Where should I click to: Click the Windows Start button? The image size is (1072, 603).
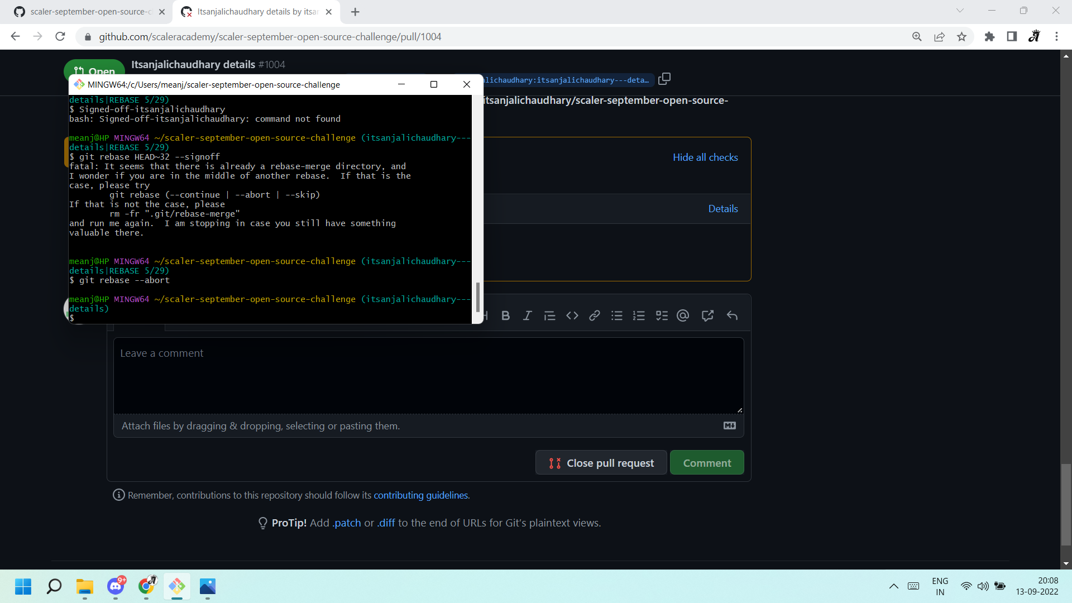pos(23,587)
